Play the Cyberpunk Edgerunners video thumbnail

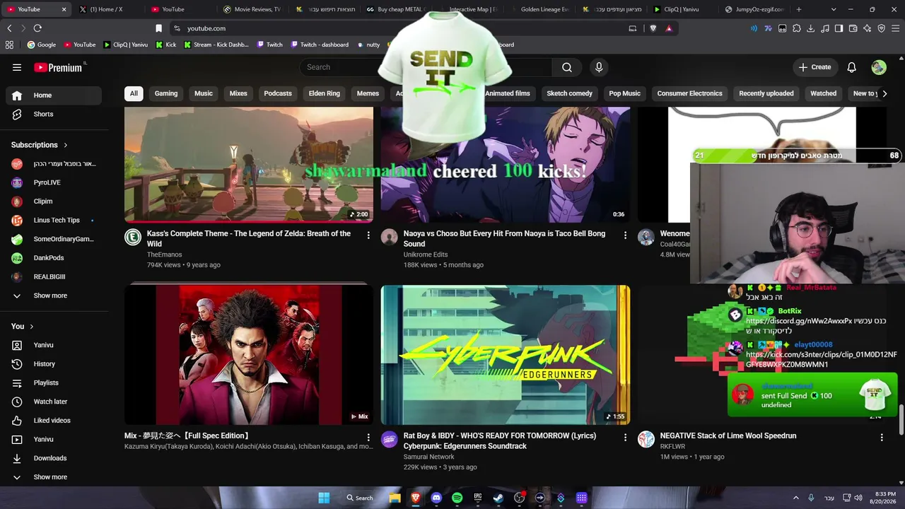click(x=506, y=355)
